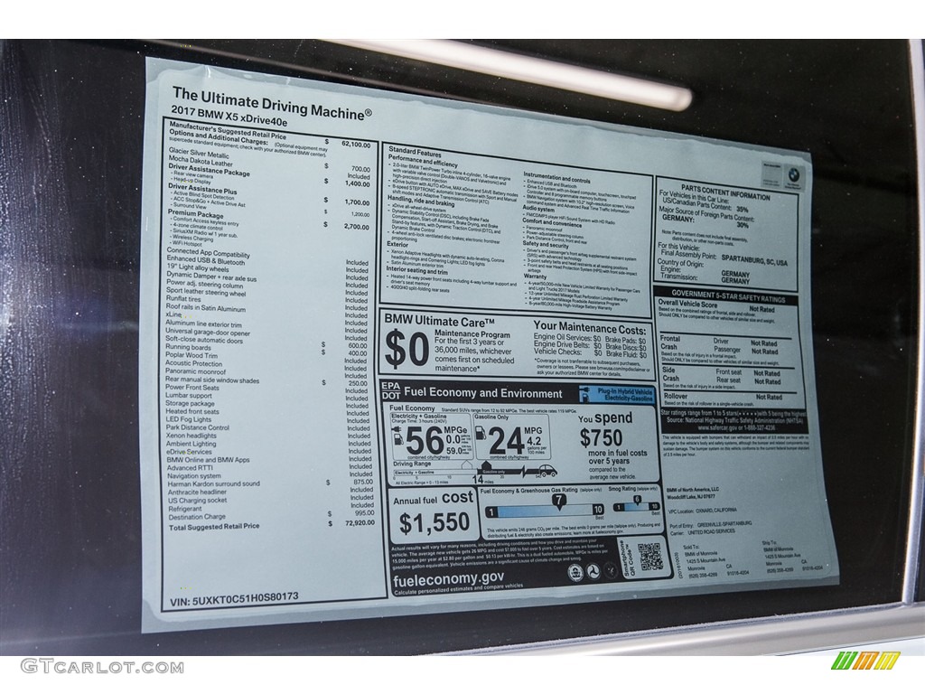The image size is (925, 694).
Task: Click the Standard Features heading
Action: [x=414, y=151]
